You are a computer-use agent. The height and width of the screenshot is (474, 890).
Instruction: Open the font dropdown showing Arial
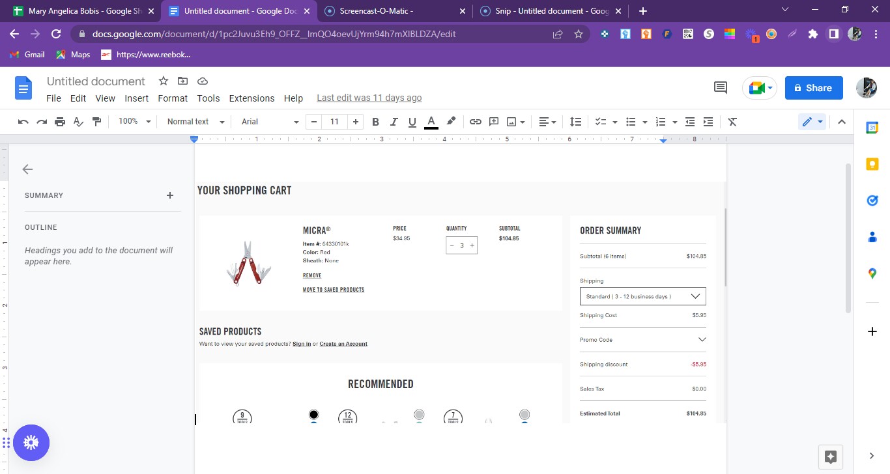[x=267, y=121]
